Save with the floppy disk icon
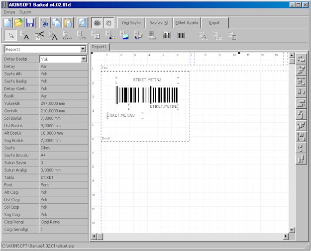 pyautogui.click(x=30, y=23)
